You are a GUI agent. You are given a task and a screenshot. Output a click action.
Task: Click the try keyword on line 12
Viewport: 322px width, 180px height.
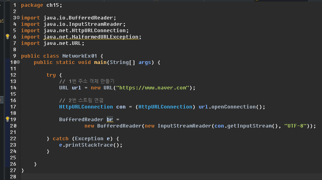tap(51, 75)
